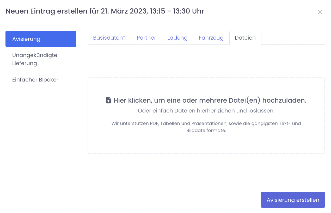Click the file upload icon
The height and width of the screenshot is (213, 331).
[108, 101]
